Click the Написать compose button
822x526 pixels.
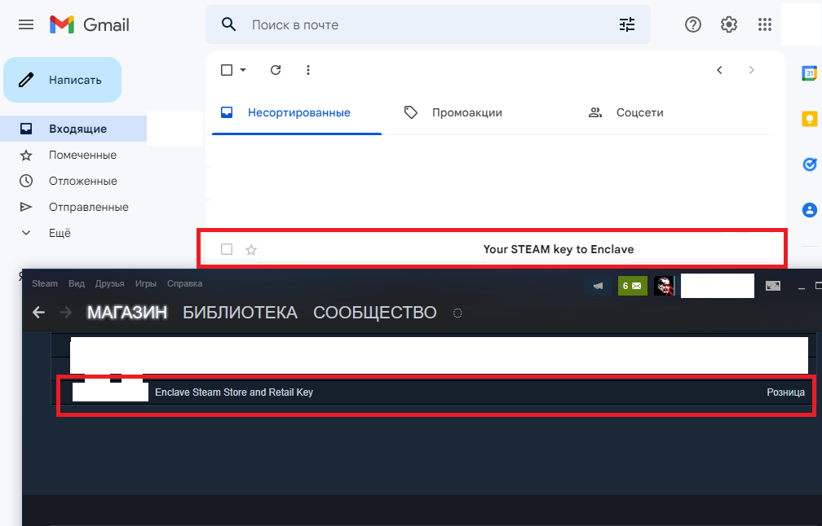[62, 80]
